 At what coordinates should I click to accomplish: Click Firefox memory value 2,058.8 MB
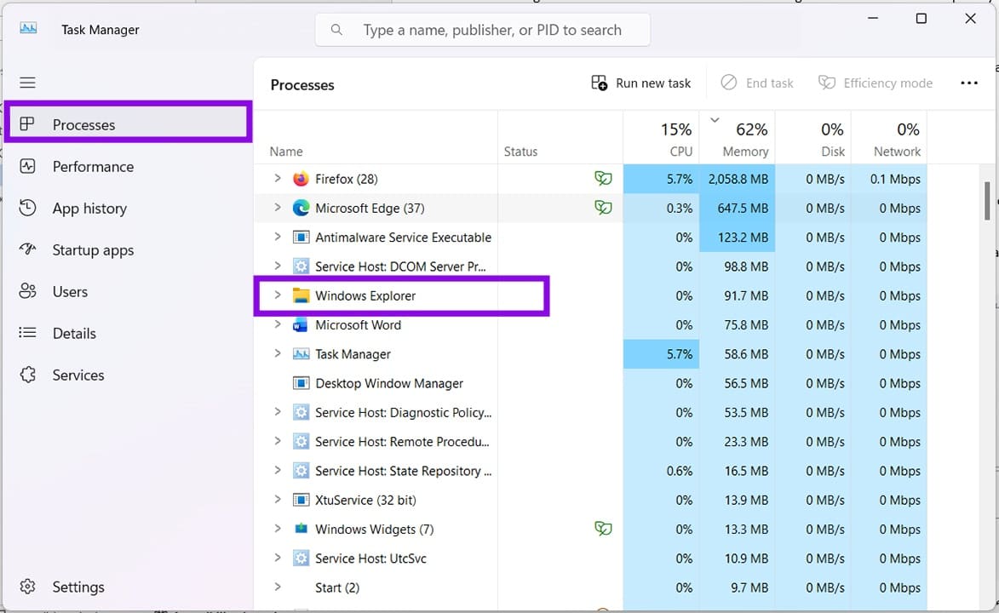tap(738, 179)
